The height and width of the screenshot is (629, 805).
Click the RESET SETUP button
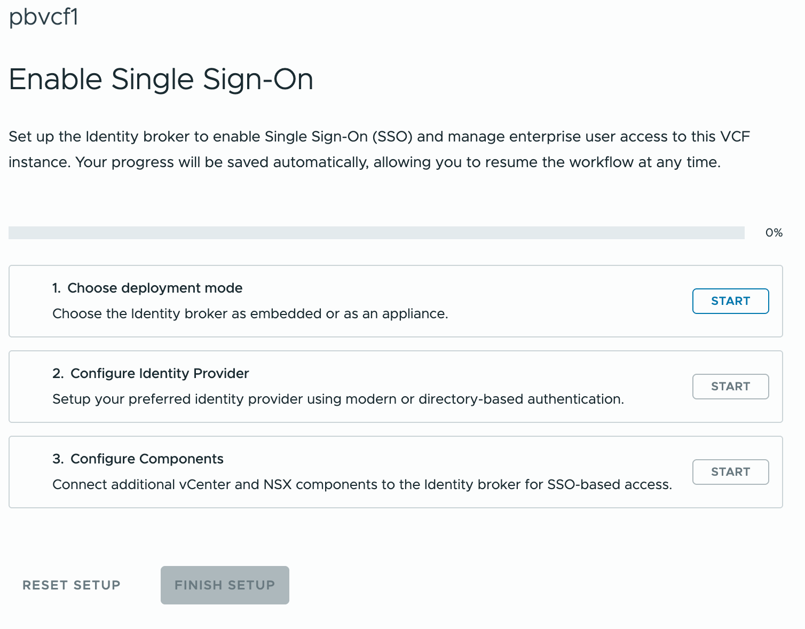[72, 585]
